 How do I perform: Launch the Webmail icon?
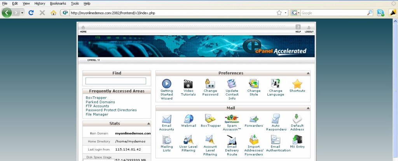189,119
